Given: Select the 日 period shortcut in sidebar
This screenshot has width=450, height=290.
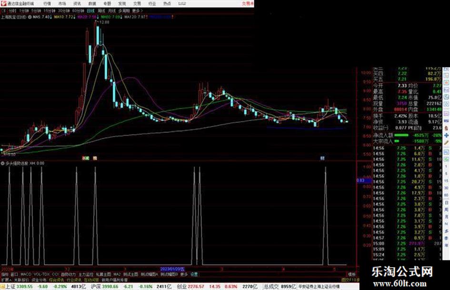Looking at the screenshot, I should point(446,202).
